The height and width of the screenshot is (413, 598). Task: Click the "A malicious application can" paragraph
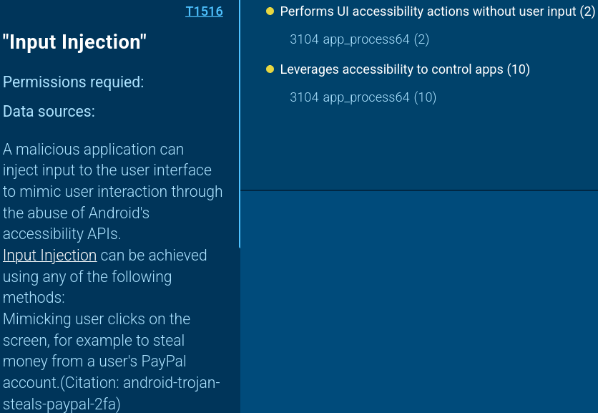pos(93,150)
